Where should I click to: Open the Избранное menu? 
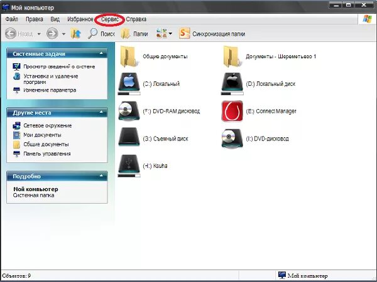(80, 19)
